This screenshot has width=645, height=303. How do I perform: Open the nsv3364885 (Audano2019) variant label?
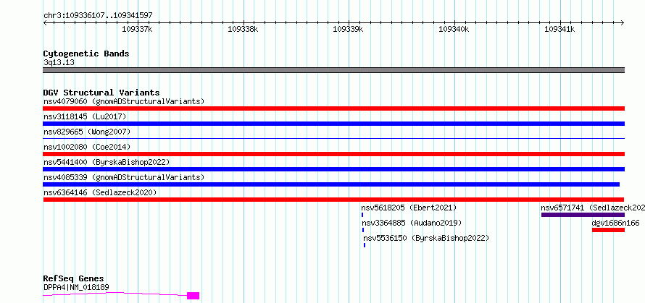coord(412,223)
